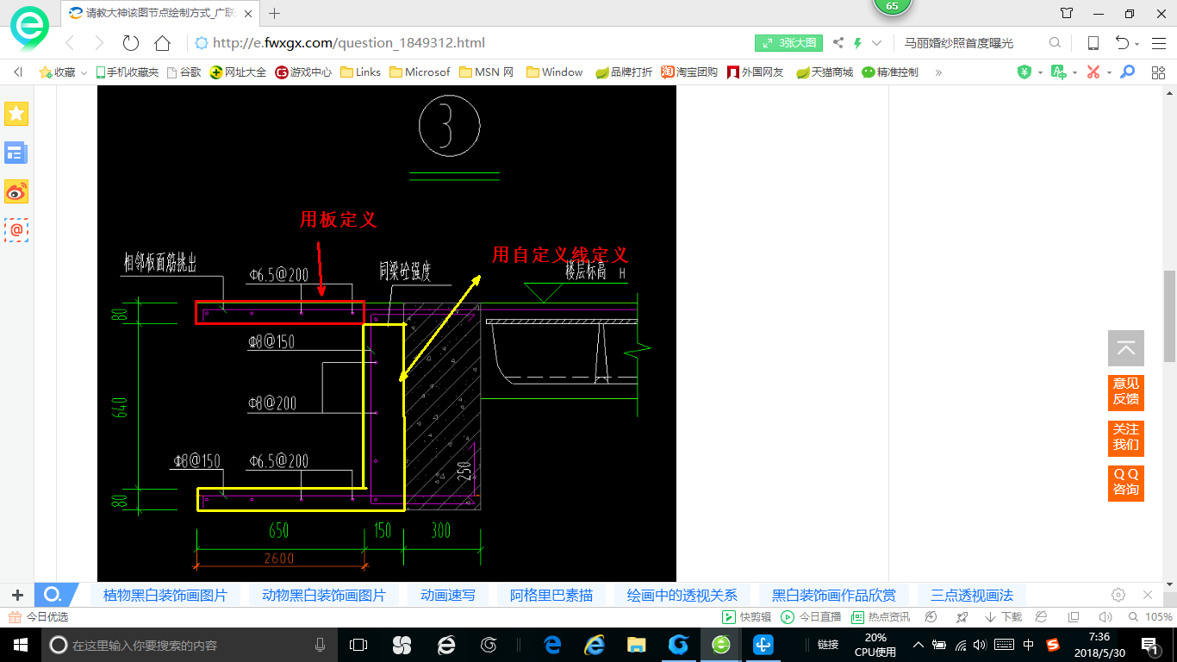Expand the 收藏 favorites dropdown
The height and width of the screenshot is (662, 1177).
[x=84, y=73]
